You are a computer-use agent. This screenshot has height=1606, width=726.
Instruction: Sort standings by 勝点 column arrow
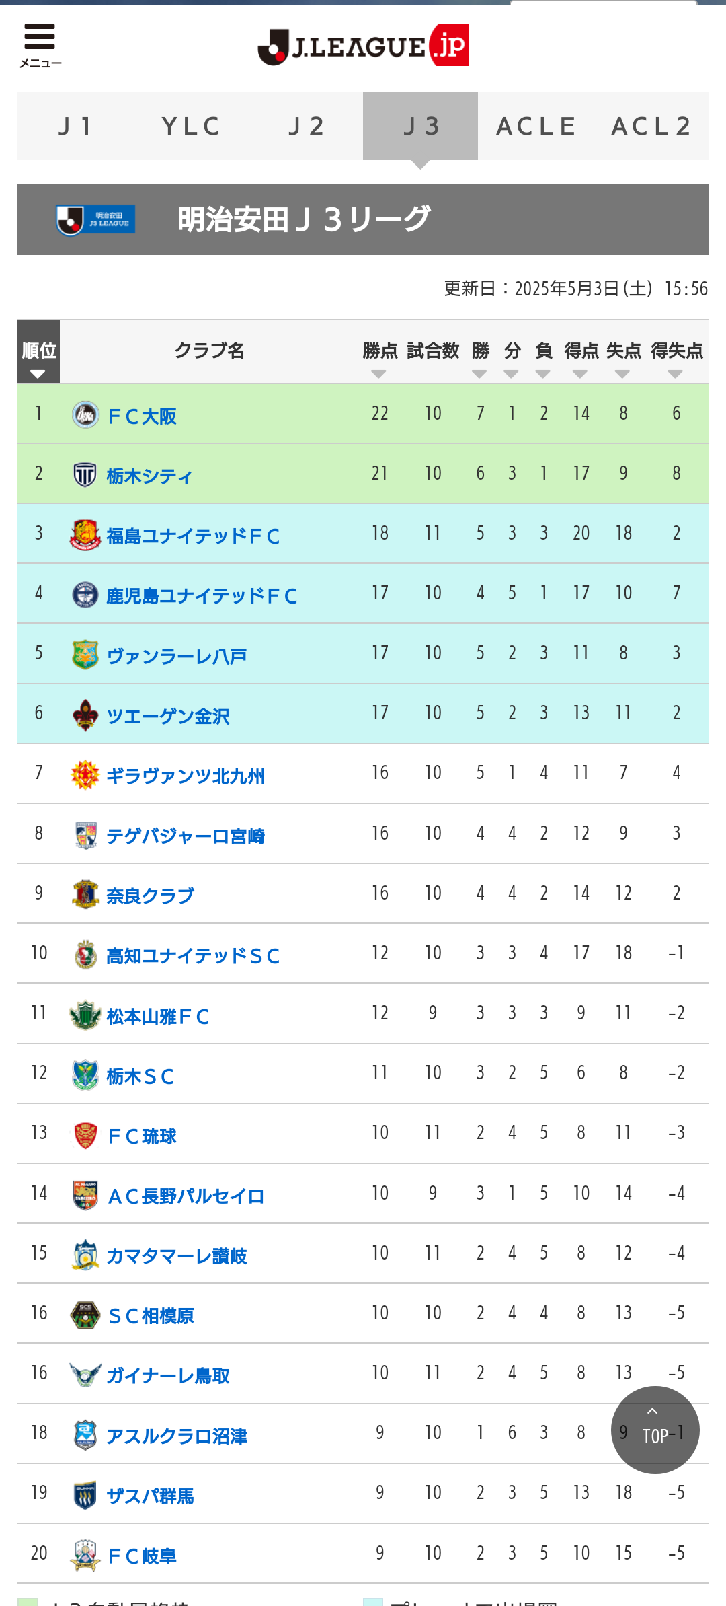pyautogui.click(x=379, y=374)
